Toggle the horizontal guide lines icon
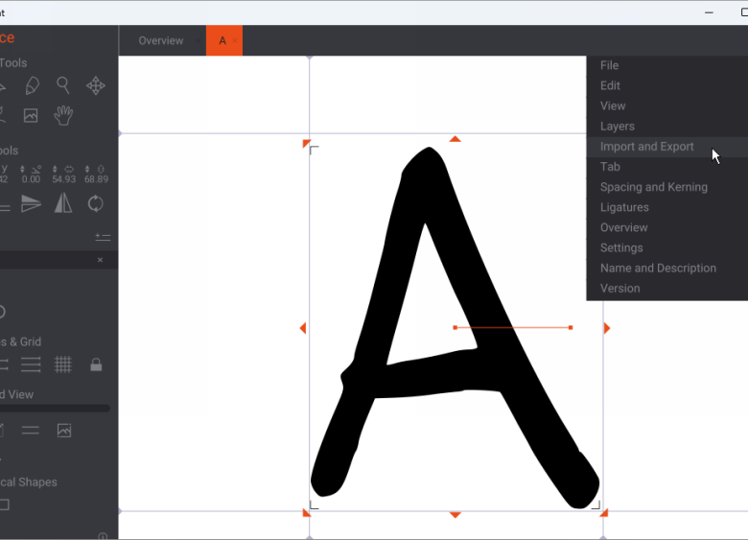The image size is (748, 540). tap(31, 364)
